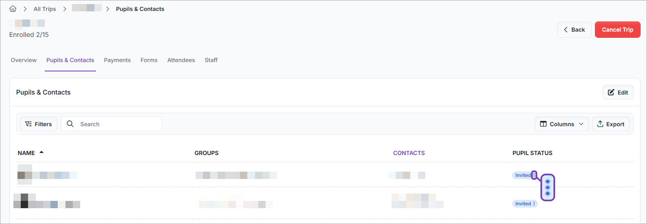
Task: Sort by the NAME column arrow
Action: tap(41, 153)
